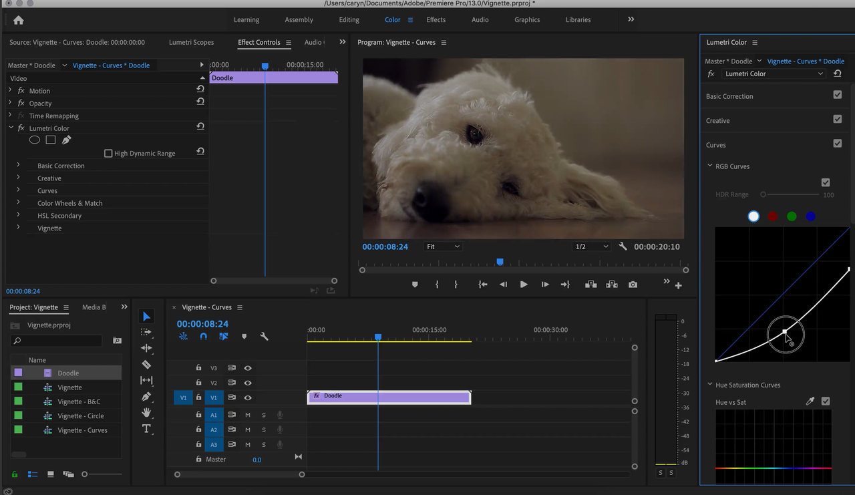The height and width of the screenshot is (495, 855).
Task: Expand the Vignette section in Effect Controls
Action: (18, 228)
